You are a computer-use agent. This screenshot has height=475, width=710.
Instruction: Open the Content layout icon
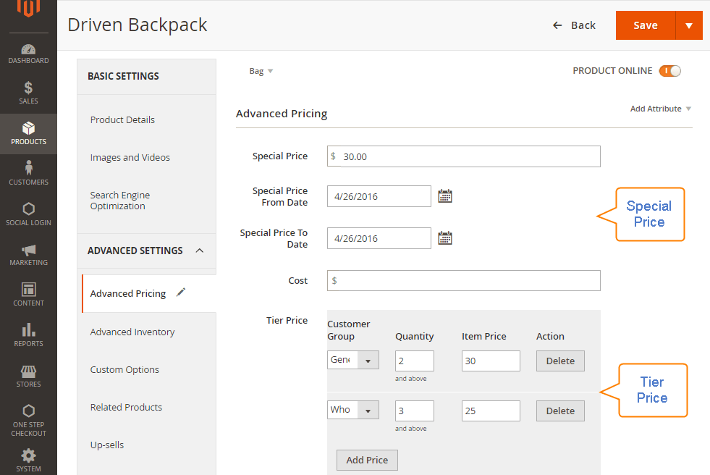(28, 290)
